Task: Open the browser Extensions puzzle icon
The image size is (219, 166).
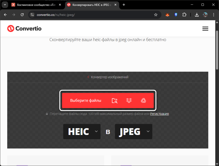Action: [184, 15]
